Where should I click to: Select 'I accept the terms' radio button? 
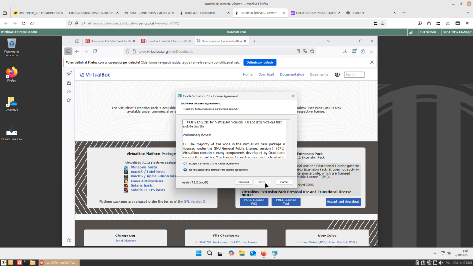186,163
